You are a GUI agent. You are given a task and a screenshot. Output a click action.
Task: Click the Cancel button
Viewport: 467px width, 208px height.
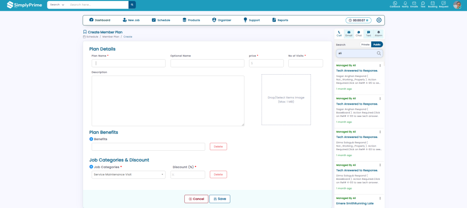[196, 199]
